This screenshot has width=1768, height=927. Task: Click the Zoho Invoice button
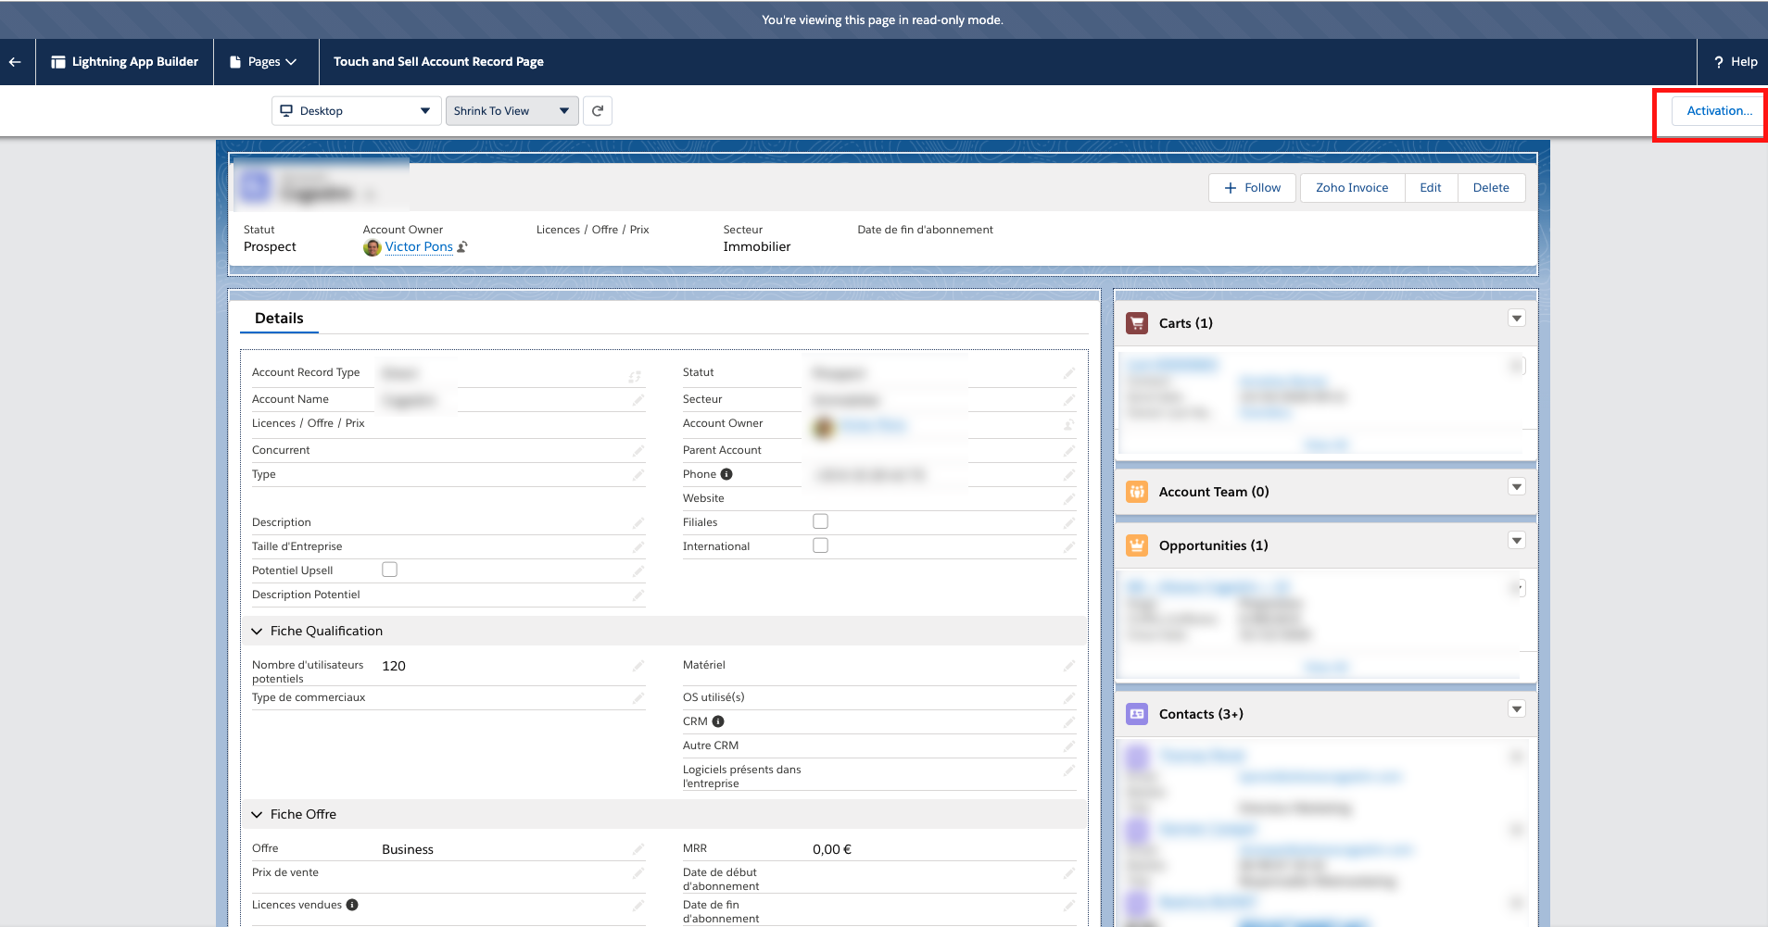point(1352,188)
